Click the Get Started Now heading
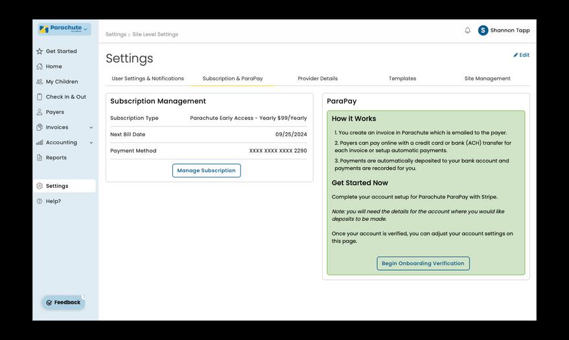This screenshot has height=340, width=569. (360, 183)
